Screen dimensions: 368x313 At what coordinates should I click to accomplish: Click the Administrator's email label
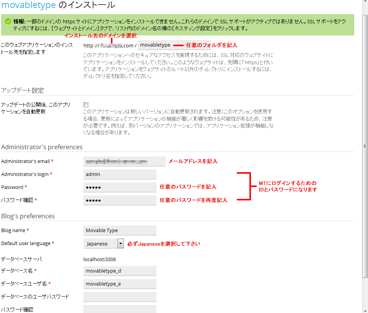click(25, 161)
